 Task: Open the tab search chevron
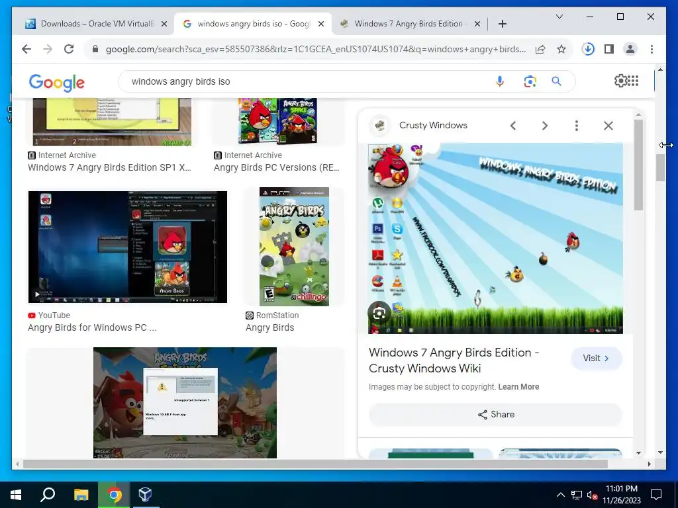coord(559,17)
